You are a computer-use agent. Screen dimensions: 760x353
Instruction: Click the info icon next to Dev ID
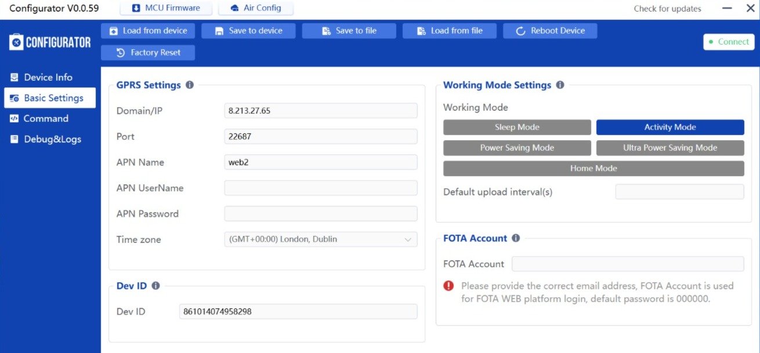[x=155, y=286]
